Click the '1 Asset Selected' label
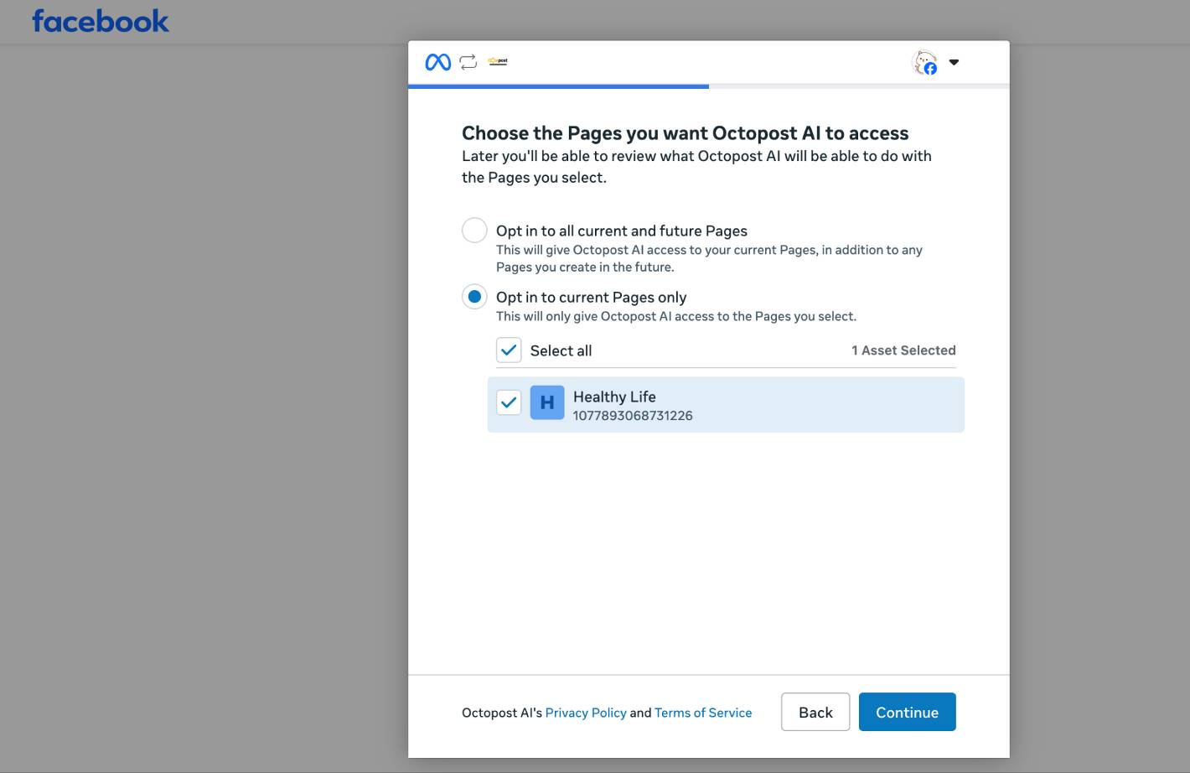The height and width of the screenshot is (773, 1190). tap(903, 350)
